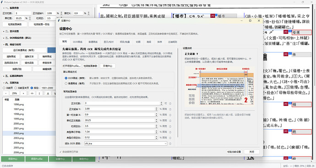Zoom out with the minus button

[6, 94]
